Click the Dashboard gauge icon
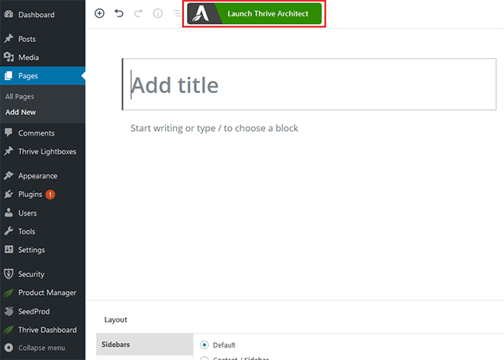This screenshot has height=360, width=504. point(9,14)
